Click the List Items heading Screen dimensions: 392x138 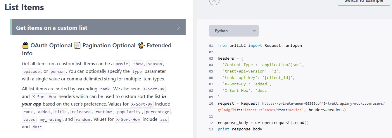(x=24, y=7)
